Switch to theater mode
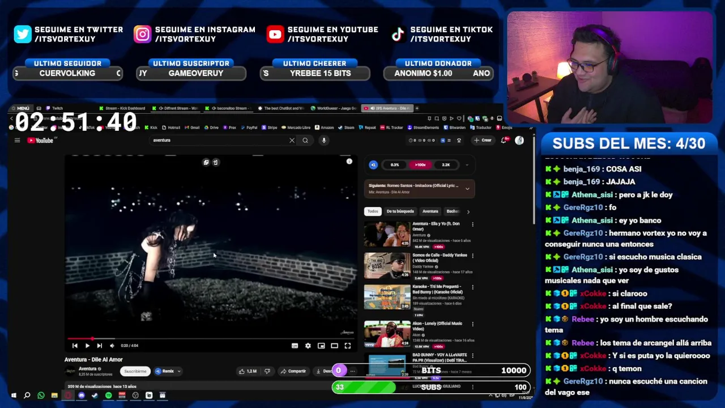The width and height of the screenshot is (725, 408). [334, 346]
